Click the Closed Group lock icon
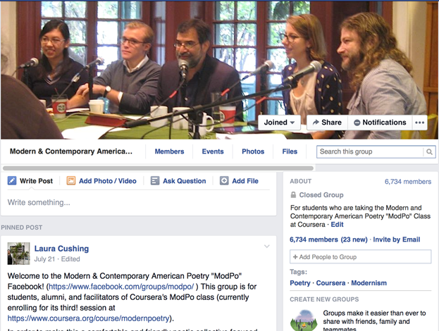Viewport: 439px width, 331px height. point(293,195)
